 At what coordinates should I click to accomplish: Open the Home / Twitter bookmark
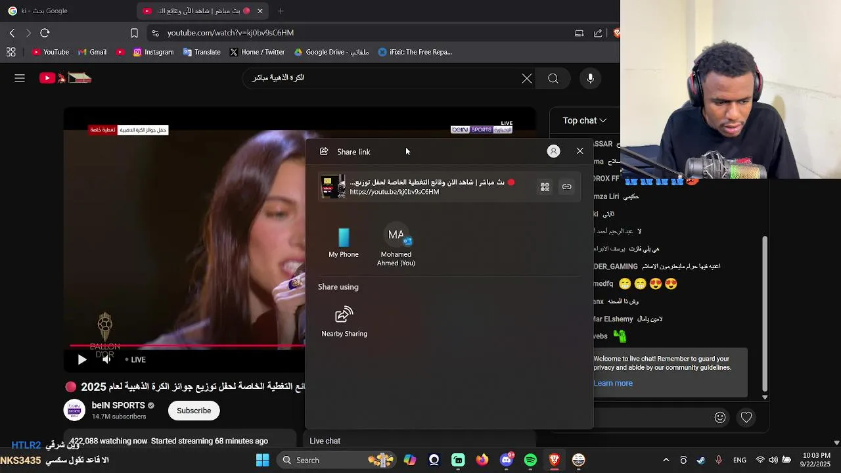click(257, 52)
